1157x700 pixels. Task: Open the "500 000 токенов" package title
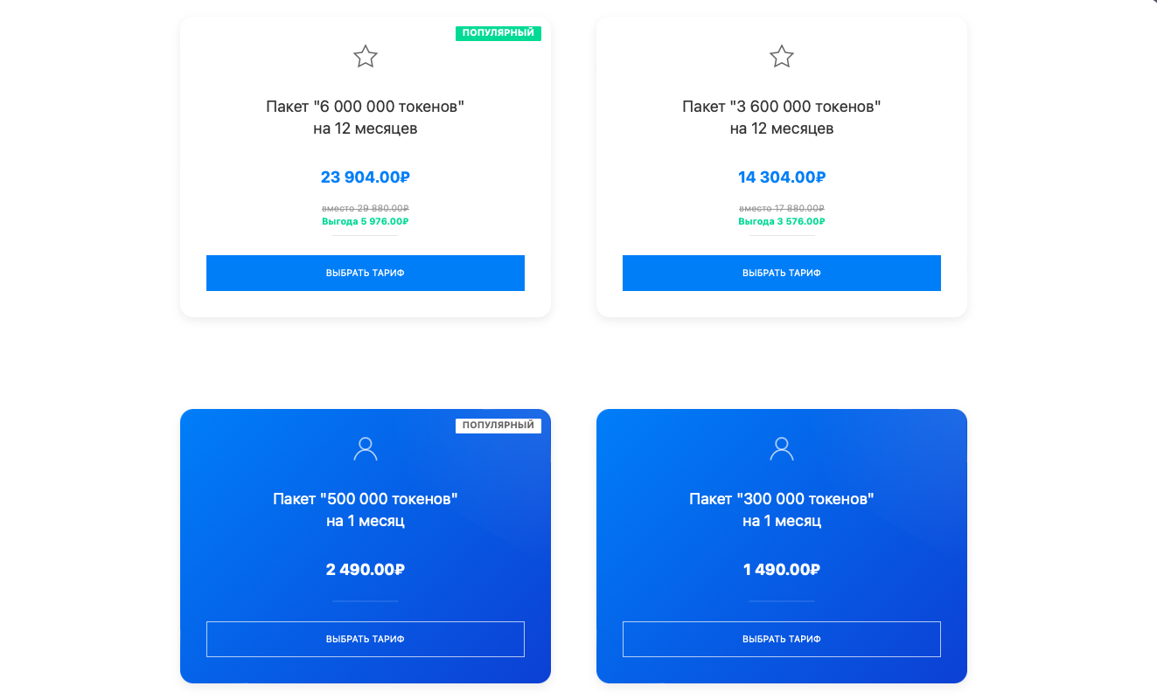(x=366, y=499)
